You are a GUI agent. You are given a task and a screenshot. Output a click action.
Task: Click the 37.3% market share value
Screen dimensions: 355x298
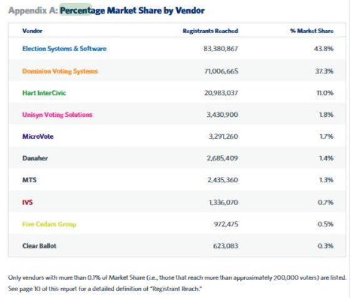324,71
